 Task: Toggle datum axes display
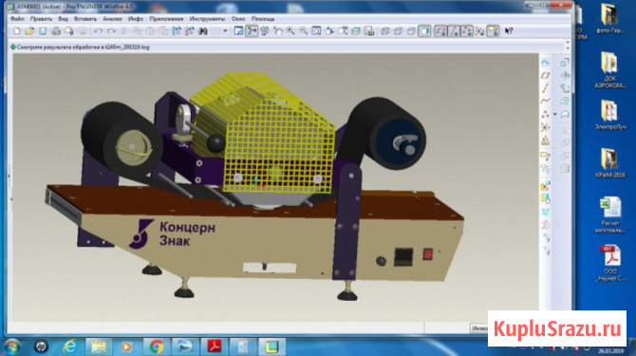point(454,31)
